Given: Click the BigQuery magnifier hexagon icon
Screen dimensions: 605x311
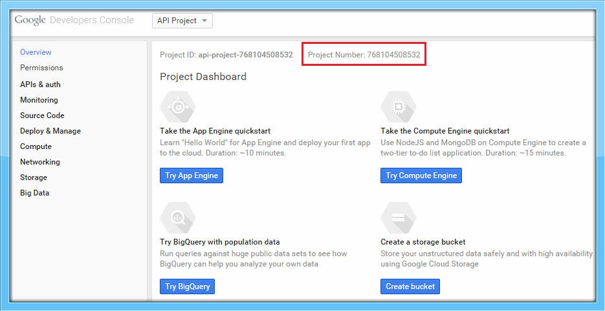Looking at the screenshot, I should [x=178, y=218].
